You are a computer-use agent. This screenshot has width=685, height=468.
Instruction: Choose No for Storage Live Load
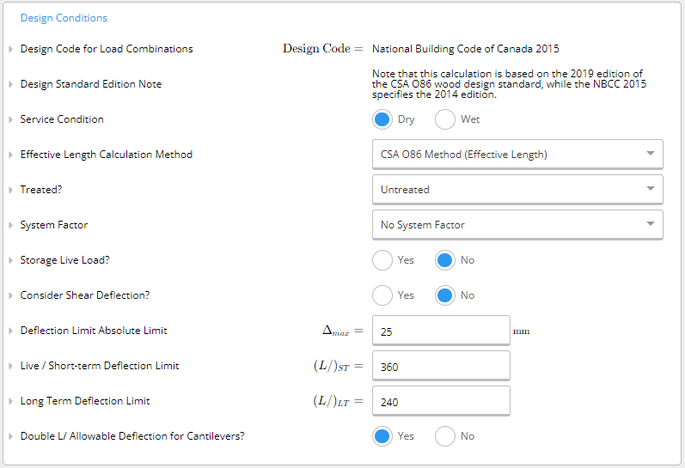pyautogui.click(x=444, y=260)
